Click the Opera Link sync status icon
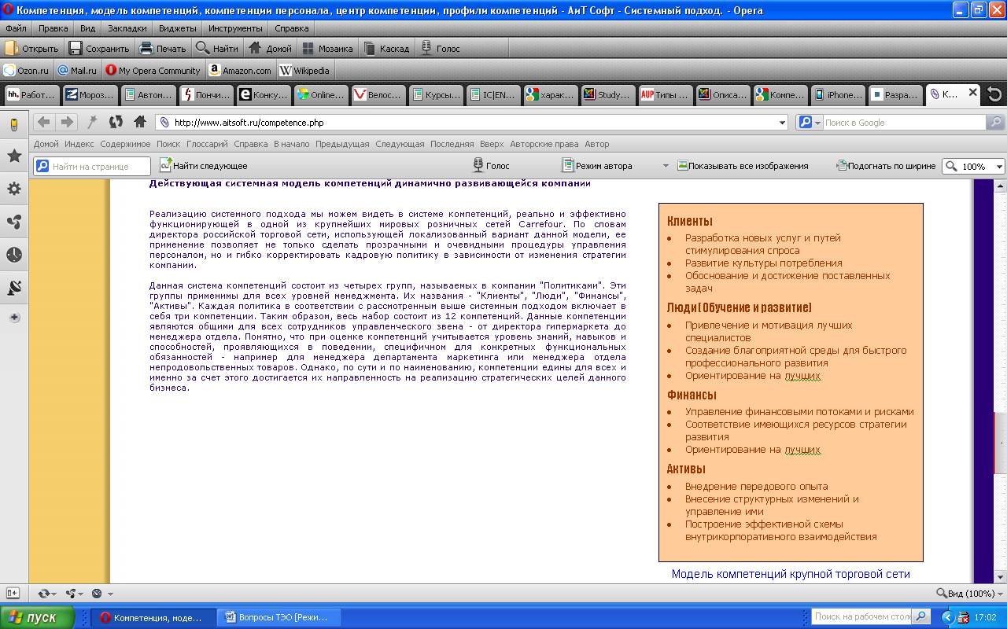Viewport: 1007px width, 629px height. point(43,593)
